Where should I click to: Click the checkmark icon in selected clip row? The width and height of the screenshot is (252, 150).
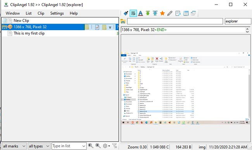pyautogui.click(x=97, y=27)
